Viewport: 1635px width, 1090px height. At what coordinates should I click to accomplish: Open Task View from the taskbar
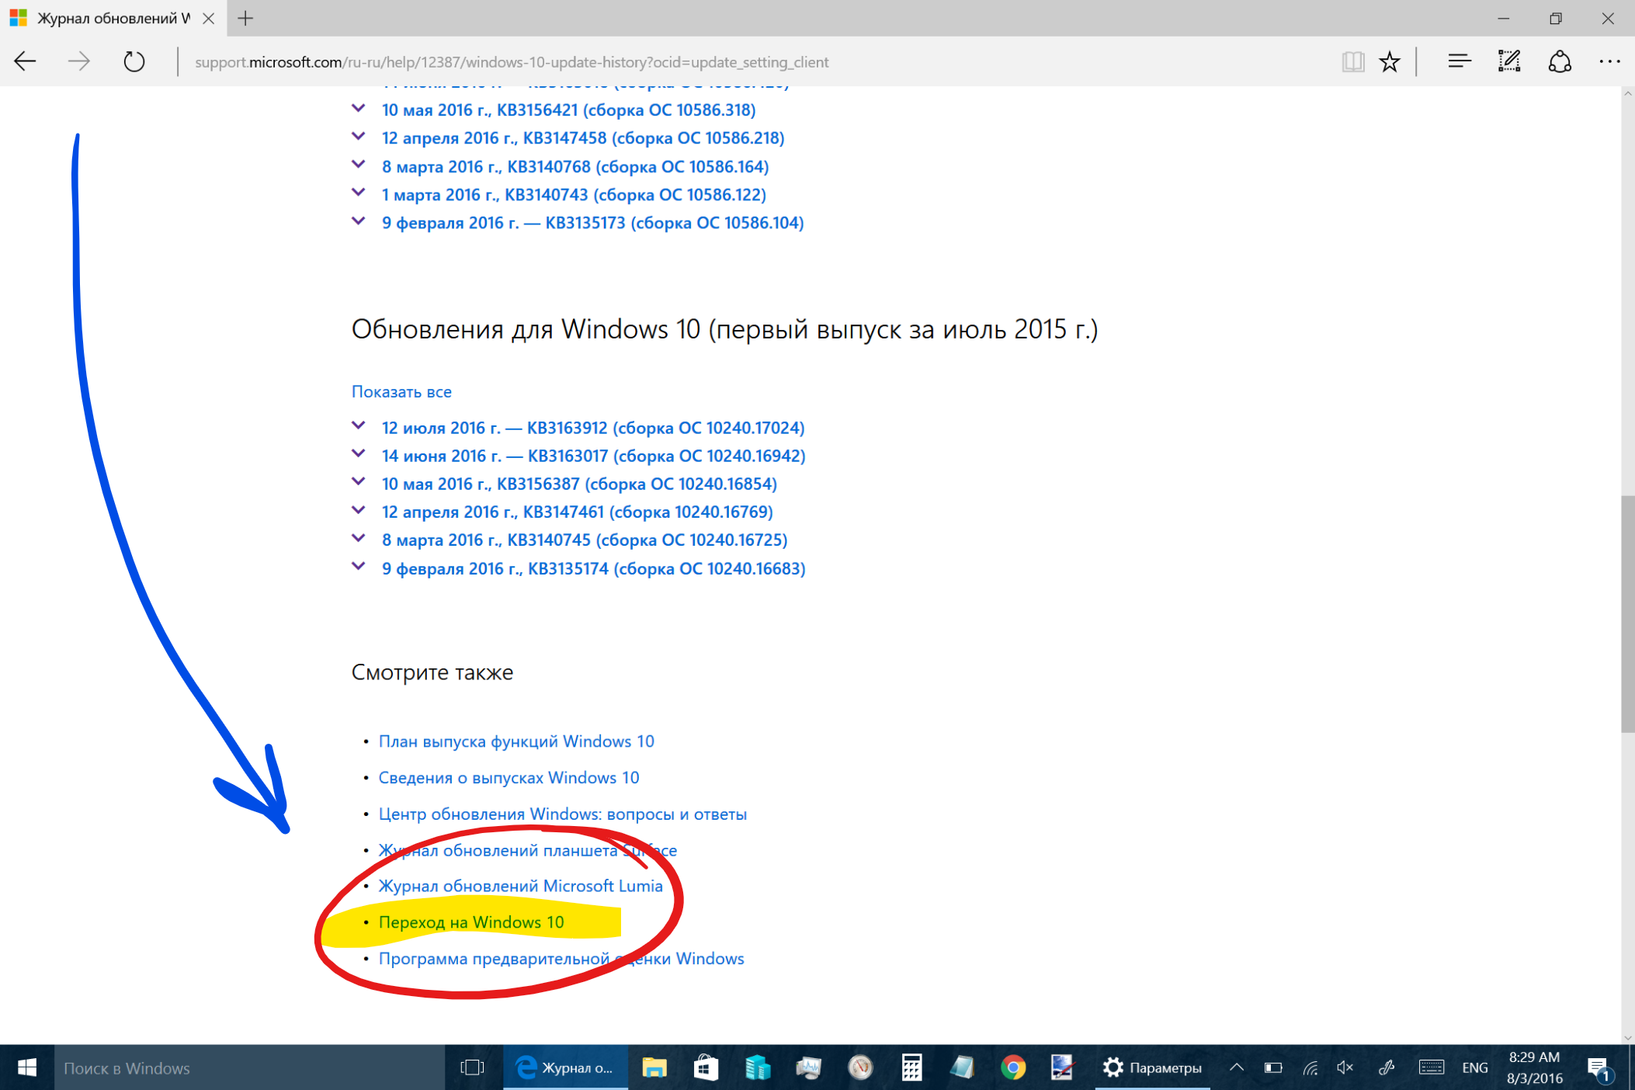coord(472,1067)
